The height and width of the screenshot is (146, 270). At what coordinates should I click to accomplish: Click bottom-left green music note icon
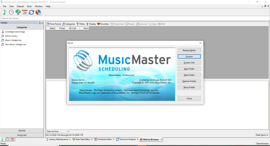[x=2, y=139]
